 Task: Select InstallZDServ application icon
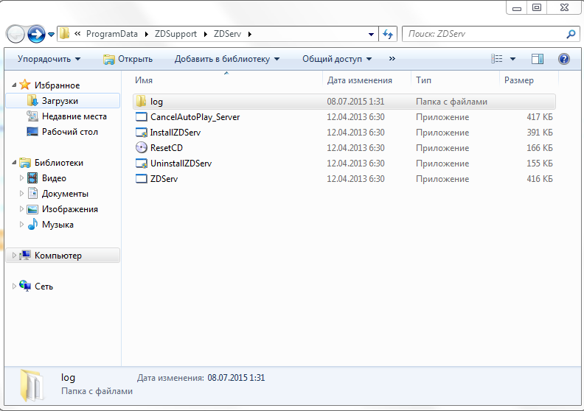141,133
